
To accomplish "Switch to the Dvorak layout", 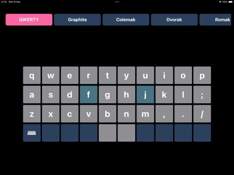I will (174, 19).
